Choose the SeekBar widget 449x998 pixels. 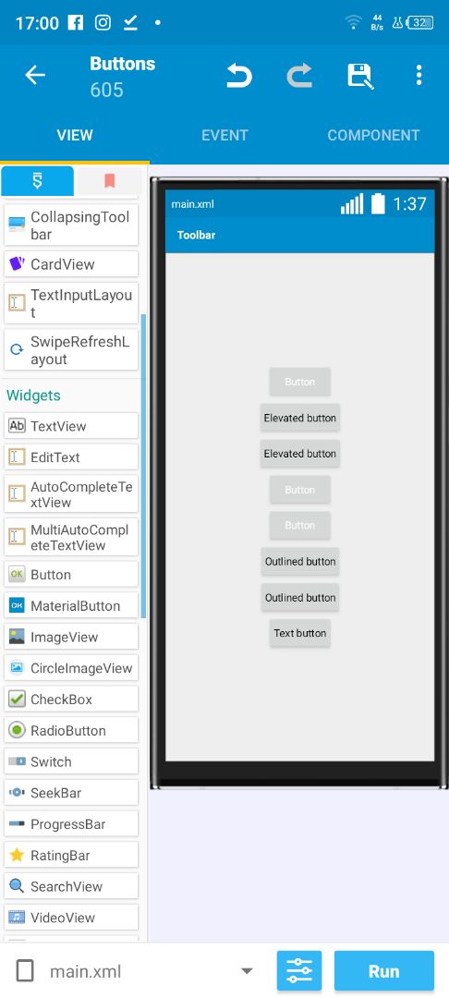click(71, 793)
